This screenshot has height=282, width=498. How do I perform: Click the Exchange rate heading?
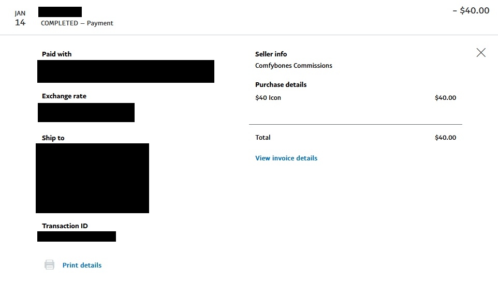point(64,96)
